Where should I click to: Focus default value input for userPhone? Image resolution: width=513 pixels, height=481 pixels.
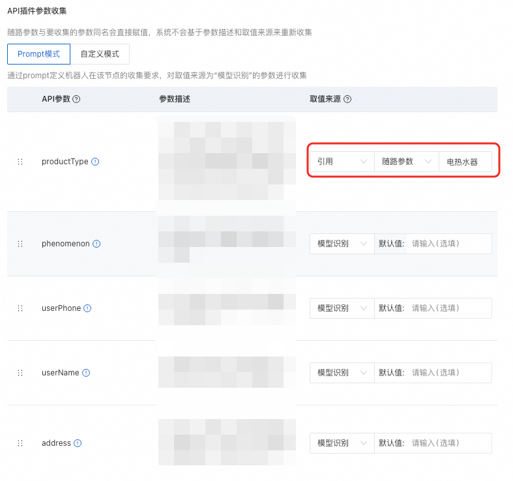tap(449, 308)
